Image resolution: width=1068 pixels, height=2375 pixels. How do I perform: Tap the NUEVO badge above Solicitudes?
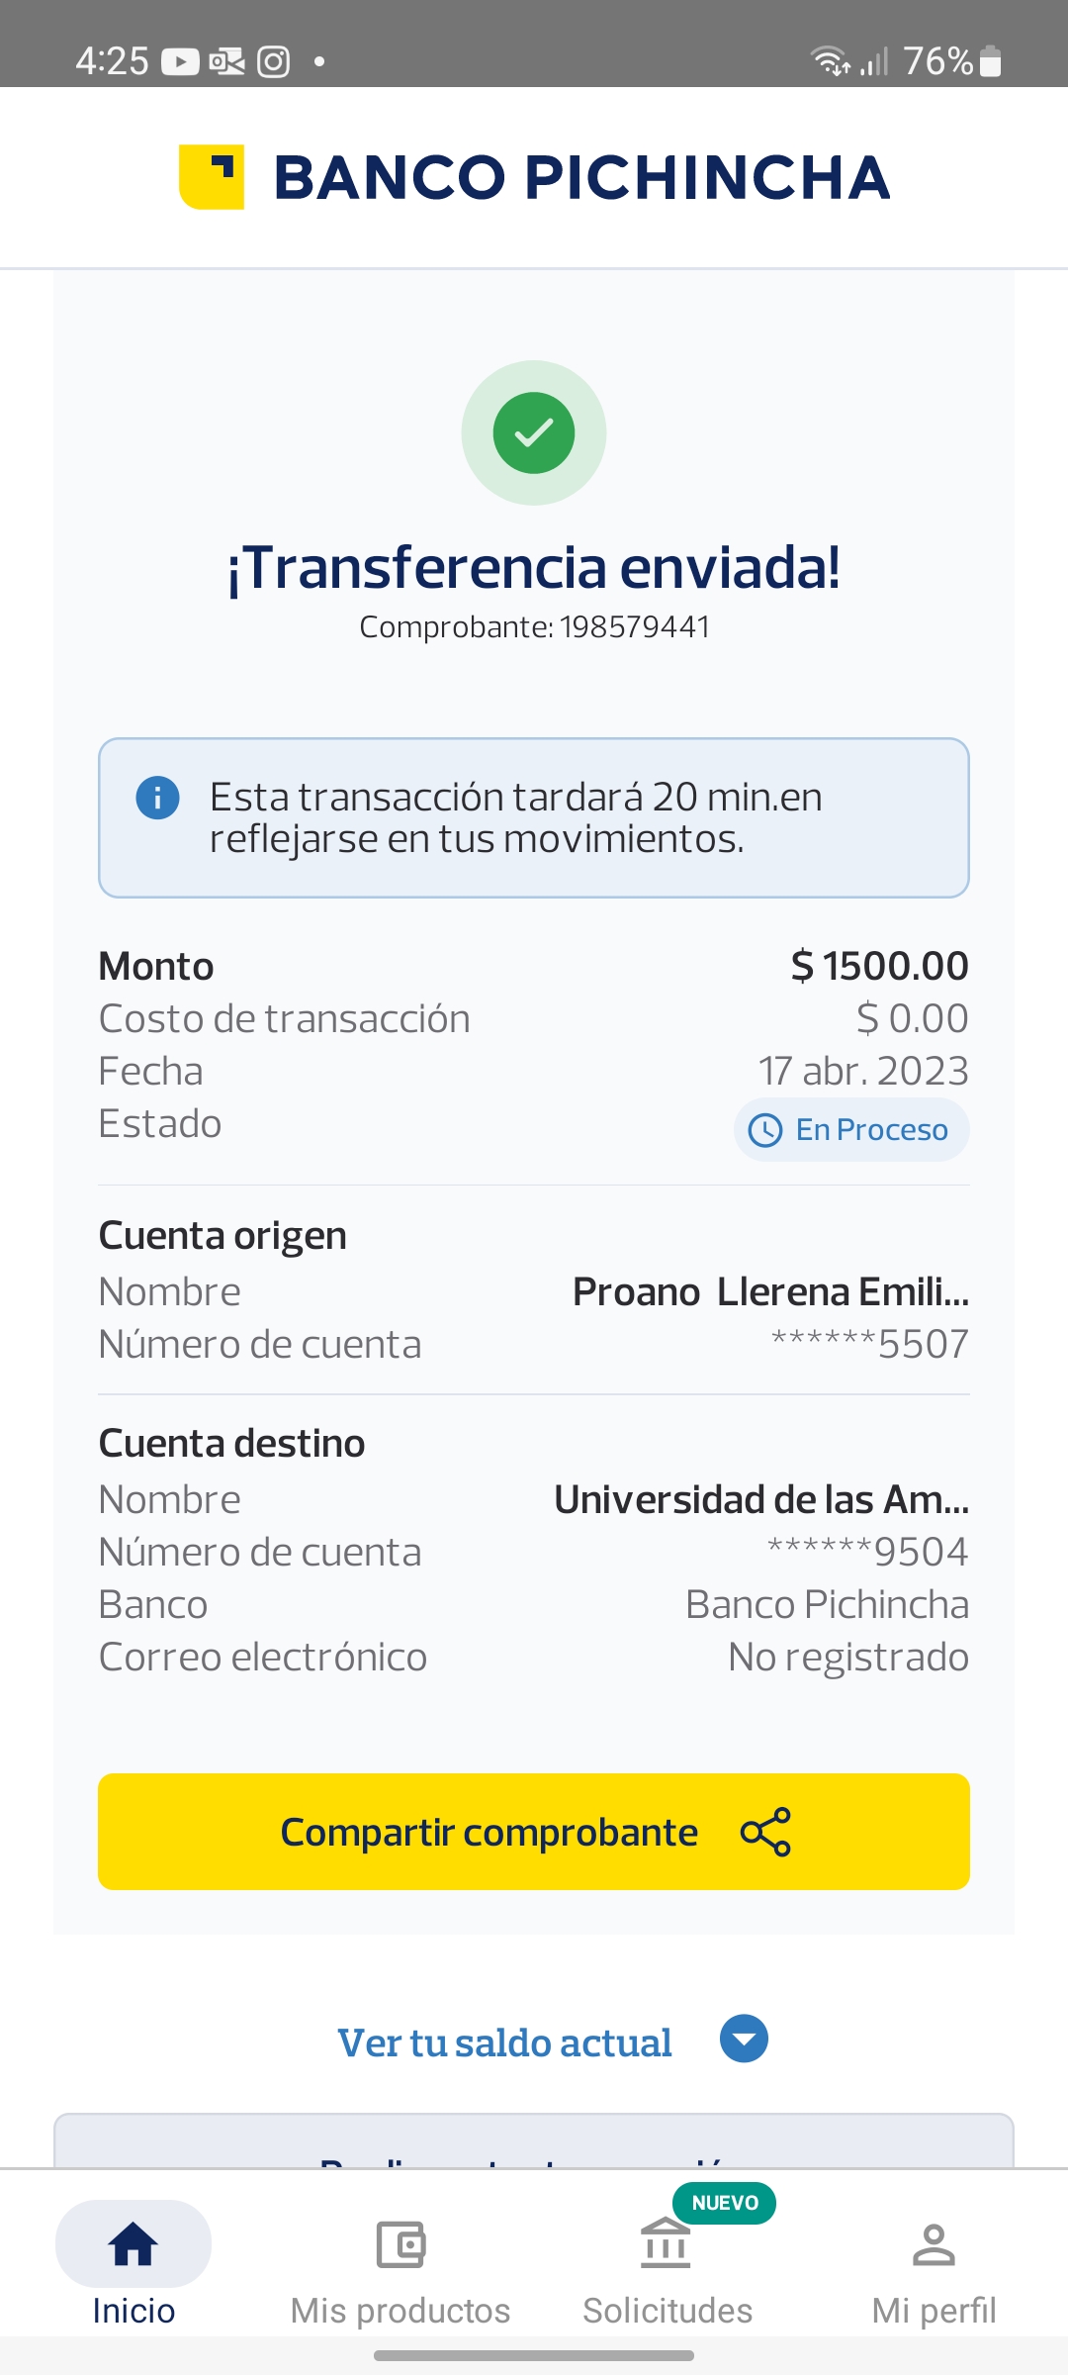(x=725, y=2203)
